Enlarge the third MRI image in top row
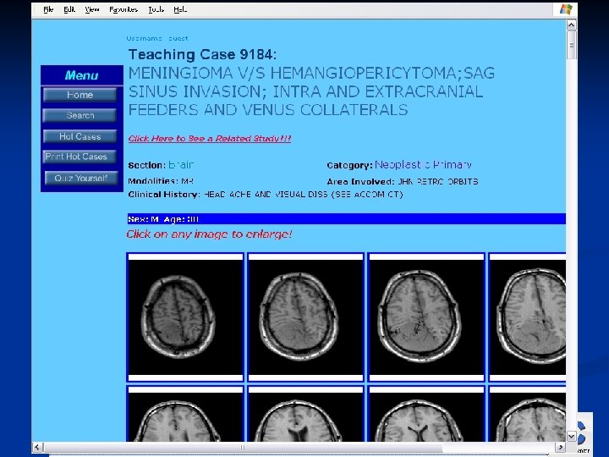Screen dimensions: 609x457 (426, 317)
